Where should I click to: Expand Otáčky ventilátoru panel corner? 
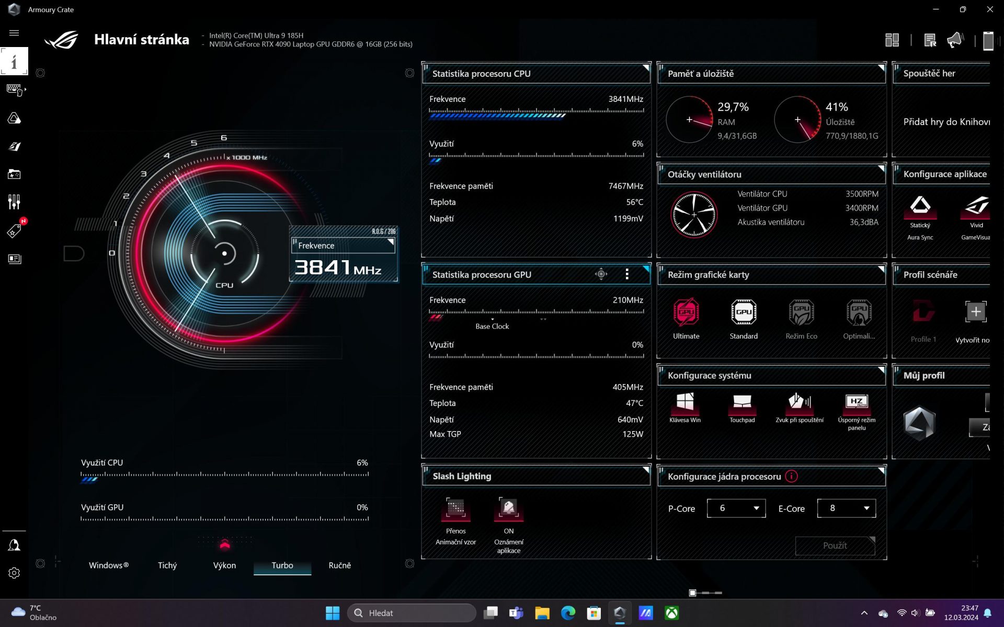[x=881, y=169]
